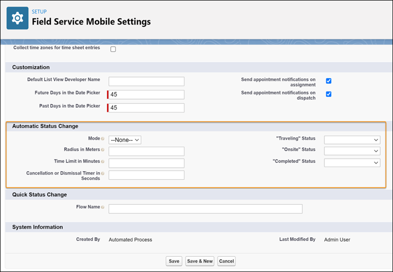393x272 pixels.
Task: Click the Created By label
Action: pyautogui.click(x=88, y=239)
